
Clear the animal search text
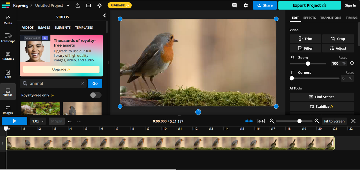pyautogui.click(x=83, y=83)
